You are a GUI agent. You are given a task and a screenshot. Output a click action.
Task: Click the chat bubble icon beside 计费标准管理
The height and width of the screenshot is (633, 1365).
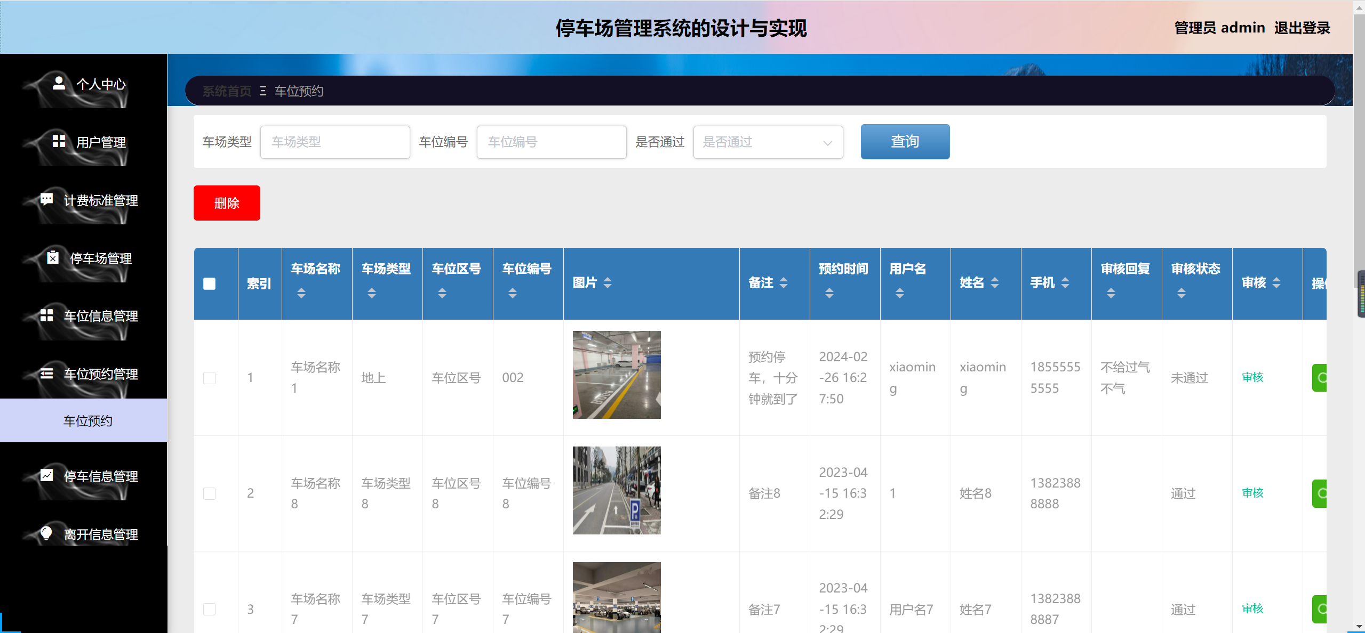[x=46, y=199]
